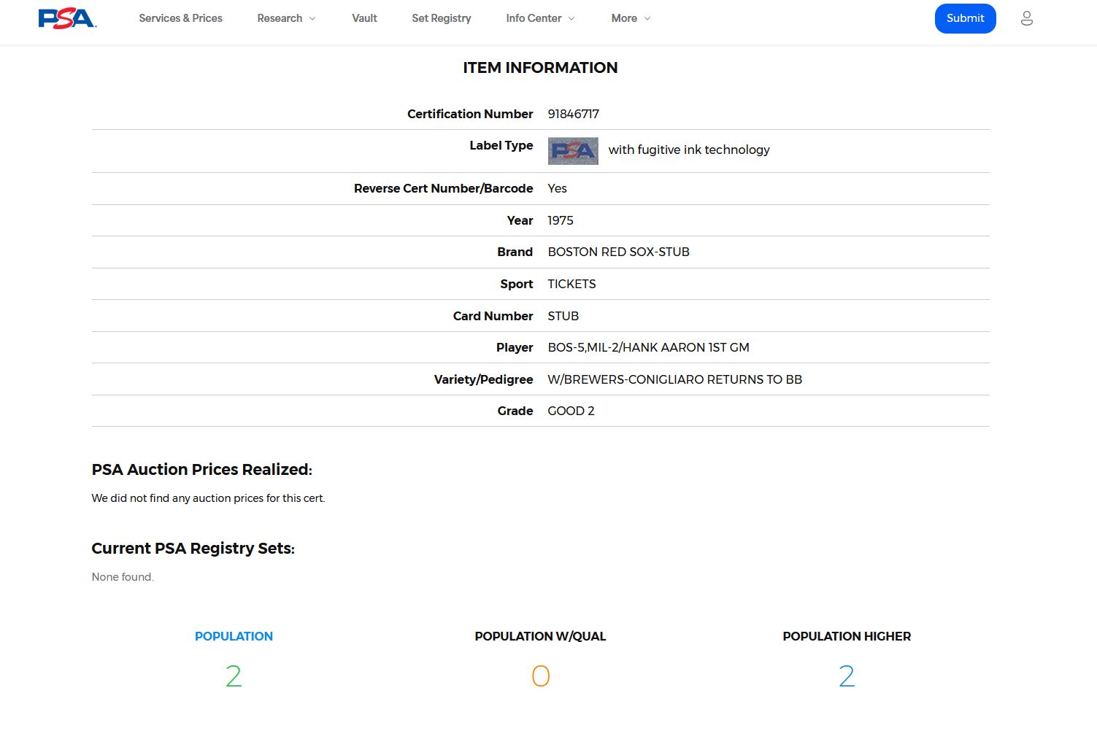Click the More chevron arrow
This screenshot has width=1097, height=731.
tap(647, 19)
